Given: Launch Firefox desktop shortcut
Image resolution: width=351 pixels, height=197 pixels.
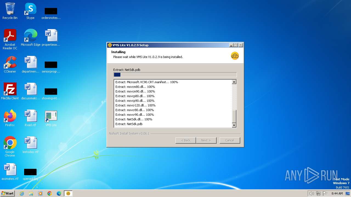Looking at the screenshot, I should [x=10, y=118].
